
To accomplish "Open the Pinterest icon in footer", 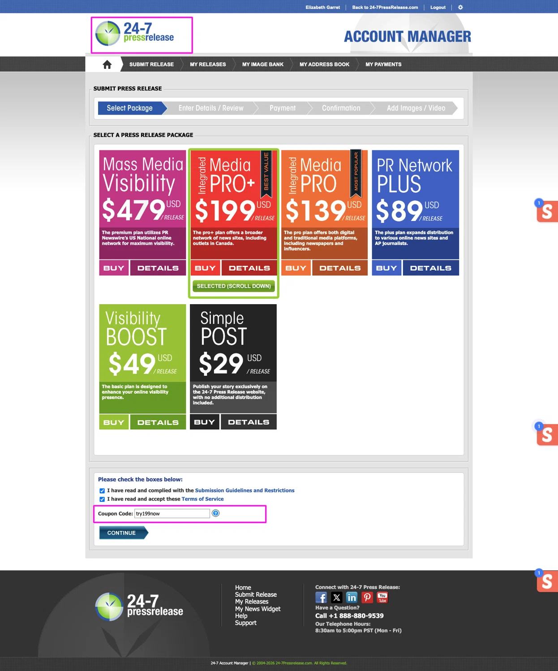I will (x=367, y=598).
